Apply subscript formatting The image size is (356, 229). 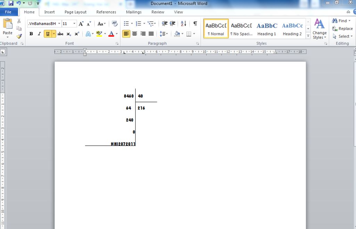[x=68, y=34]
